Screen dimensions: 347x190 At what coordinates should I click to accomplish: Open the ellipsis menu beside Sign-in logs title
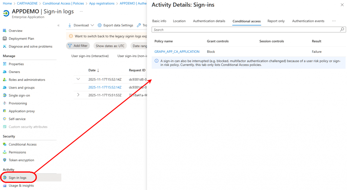81,11
